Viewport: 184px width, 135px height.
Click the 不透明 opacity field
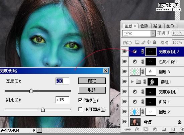pyautogui.click(x=178, y=33)
